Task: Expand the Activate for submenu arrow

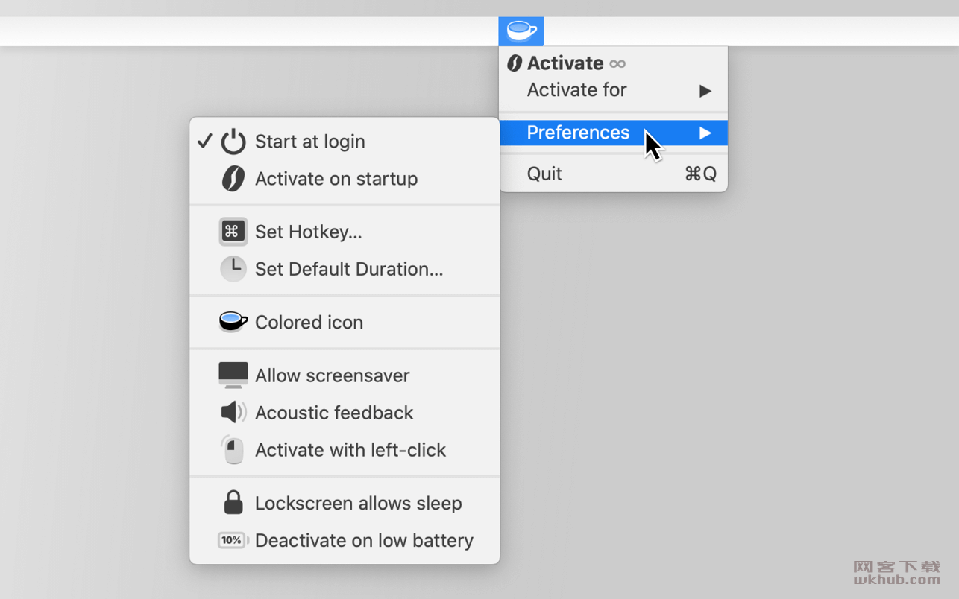Action: point(705,91)
